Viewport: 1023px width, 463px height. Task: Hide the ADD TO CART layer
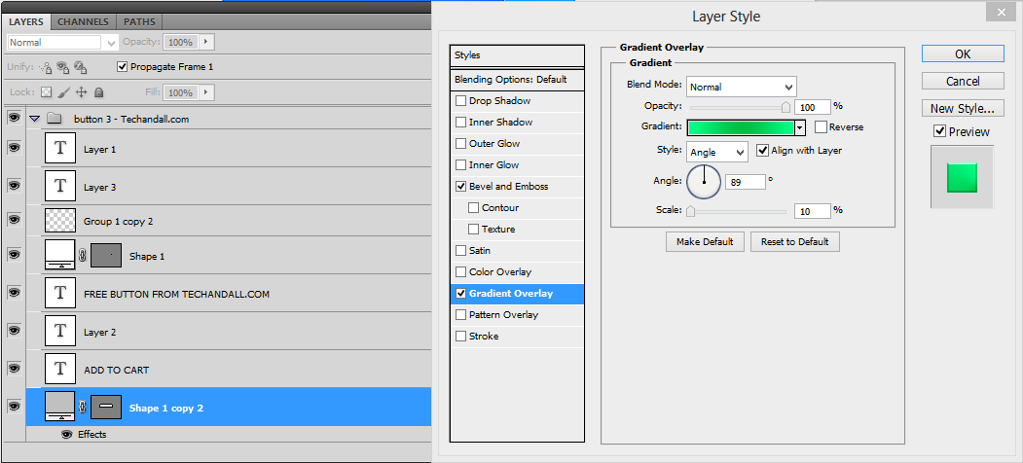click(x=14, y=369)
